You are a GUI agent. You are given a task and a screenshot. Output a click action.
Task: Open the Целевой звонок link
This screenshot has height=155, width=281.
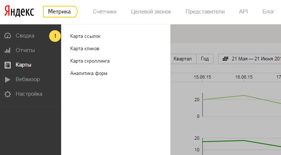click(151, 12)
